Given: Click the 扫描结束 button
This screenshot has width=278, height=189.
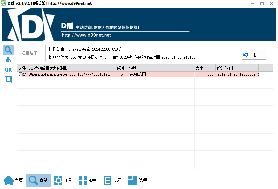Looking at the screenshot, I should click(x=30, y=53).
